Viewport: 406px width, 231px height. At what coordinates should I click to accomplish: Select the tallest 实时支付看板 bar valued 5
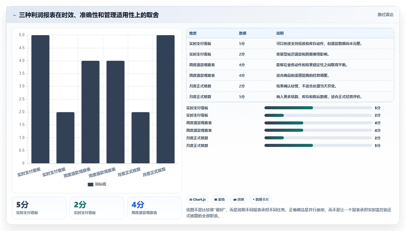[x=40, y=99]
